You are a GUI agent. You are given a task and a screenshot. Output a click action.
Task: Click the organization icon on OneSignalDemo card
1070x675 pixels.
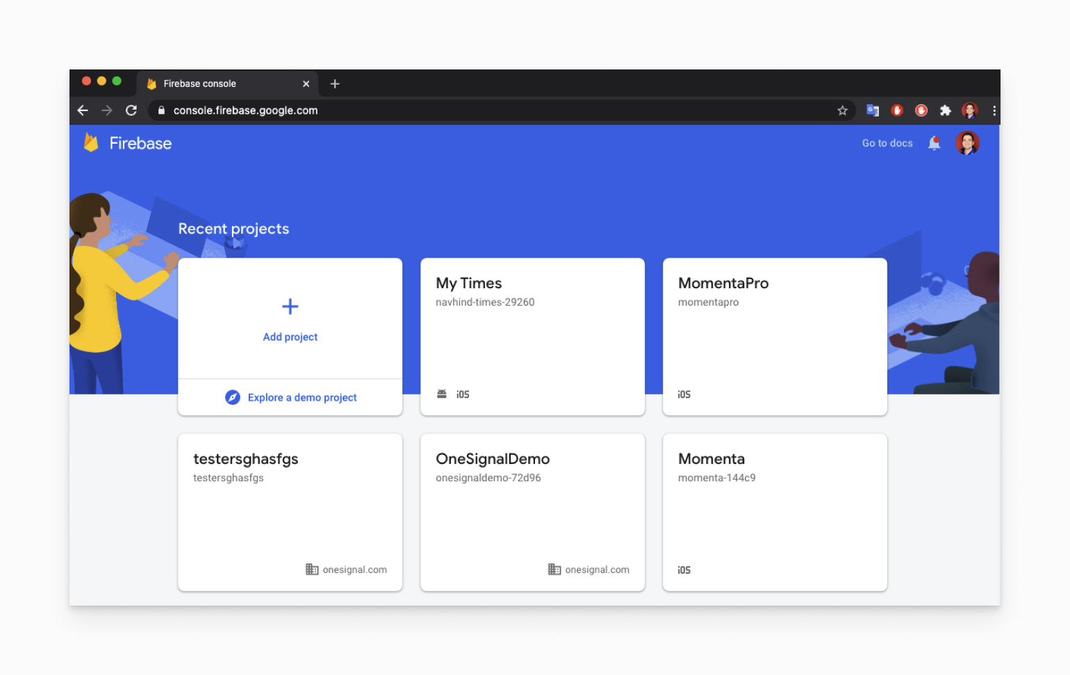tap(554, 569)
